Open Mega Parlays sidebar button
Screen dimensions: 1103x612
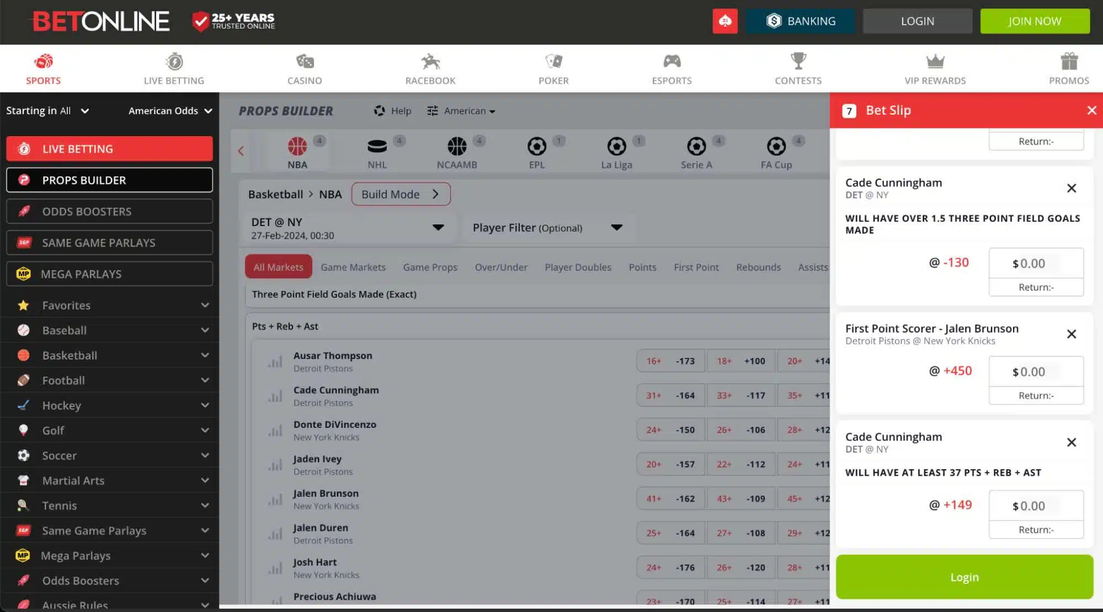(109, 273)
